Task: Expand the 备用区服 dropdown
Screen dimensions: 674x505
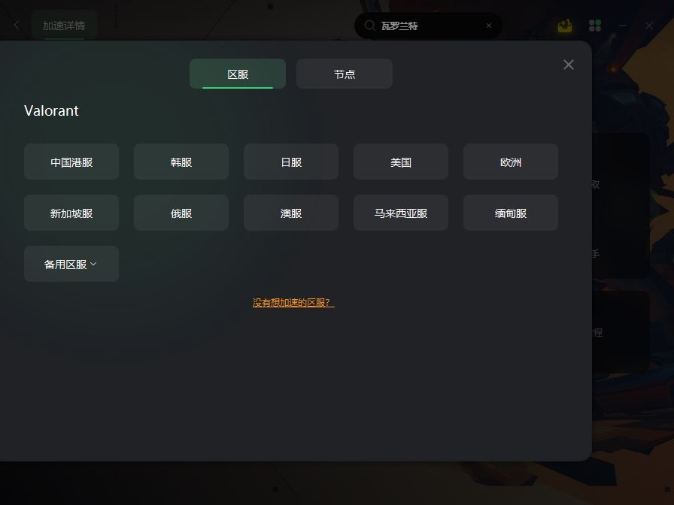Action: (x=71, y=264)
